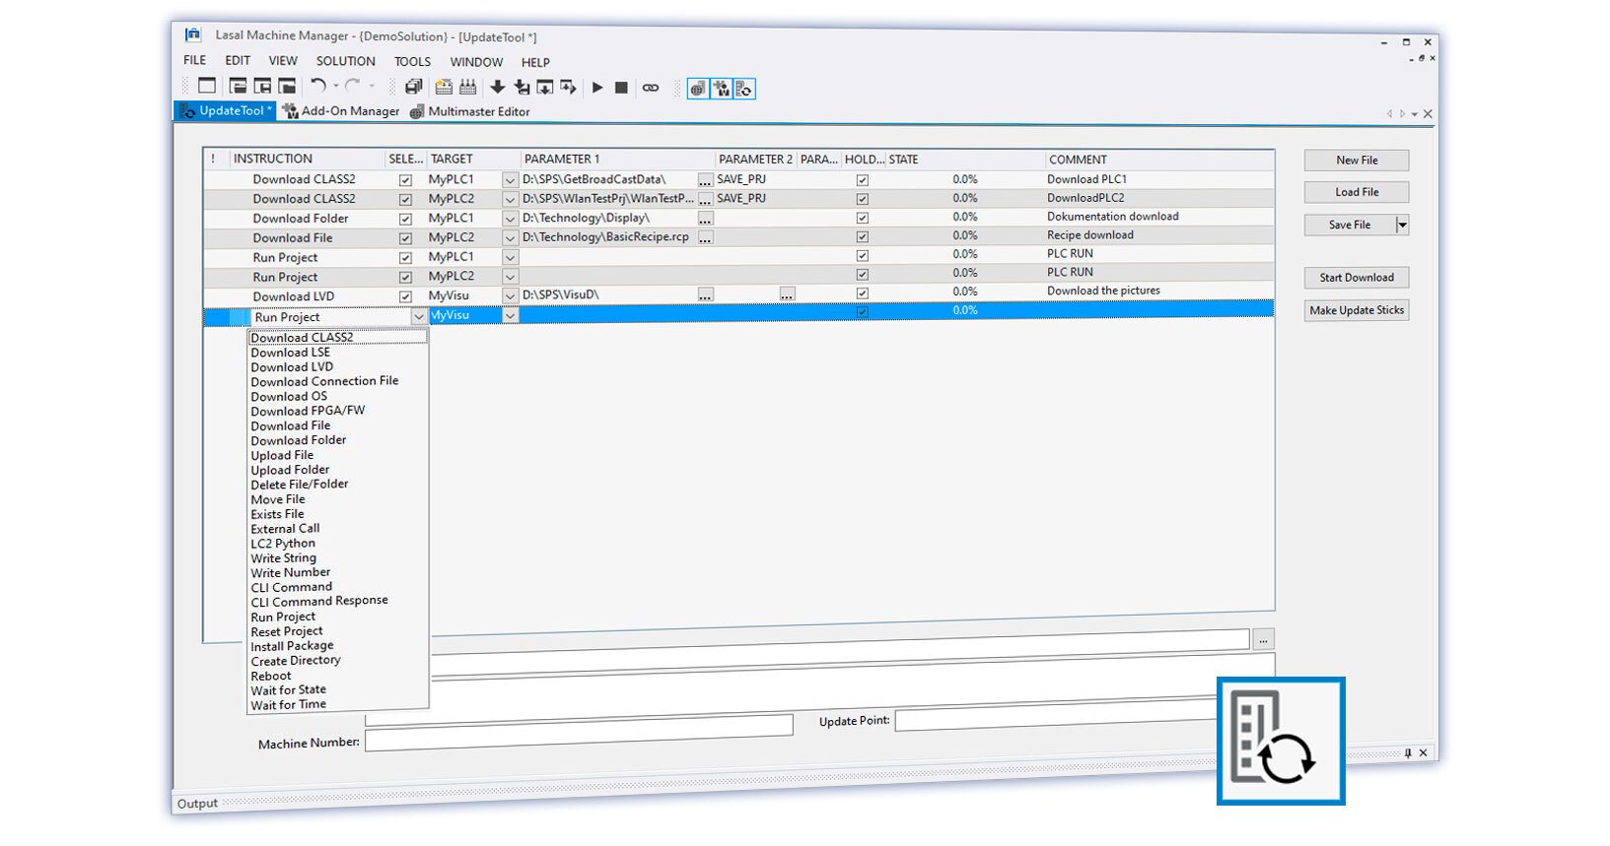
Task: Click the Make Update Sticks button
Action: pyautogui.click(x=1357, y=310)
